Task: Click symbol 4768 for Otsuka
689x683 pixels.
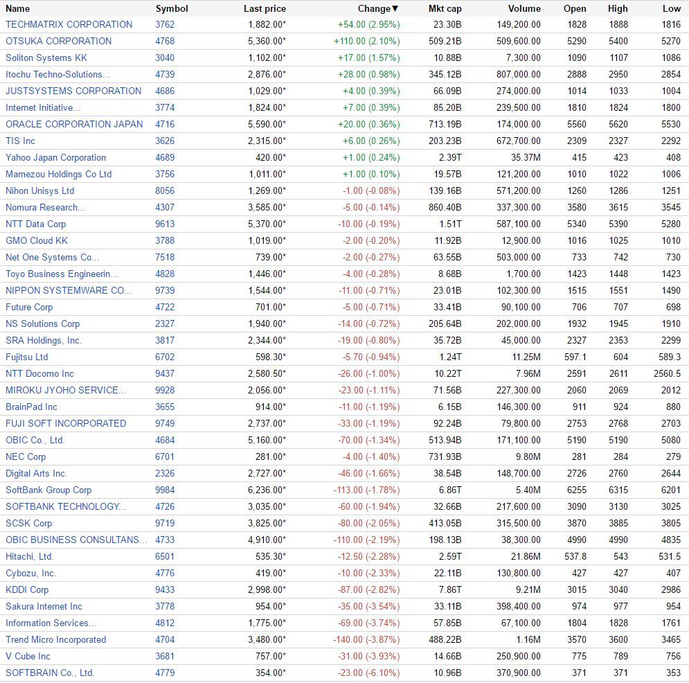Action: coord(165,42)
